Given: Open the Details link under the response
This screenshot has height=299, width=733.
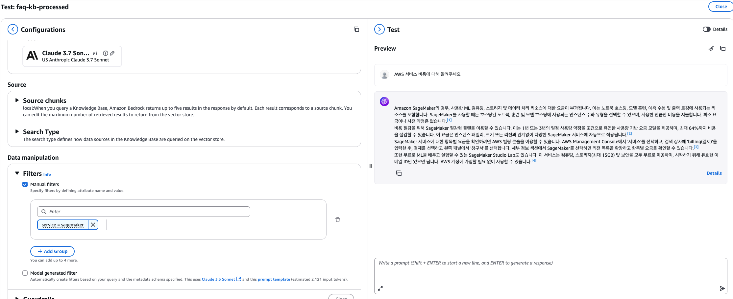Looking at the screenshot, I should [x=714, y=173].
